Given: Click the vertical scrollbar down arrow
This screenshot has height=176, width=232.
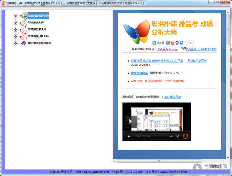Looking at the screenshot, I should (x=228, y=157).
